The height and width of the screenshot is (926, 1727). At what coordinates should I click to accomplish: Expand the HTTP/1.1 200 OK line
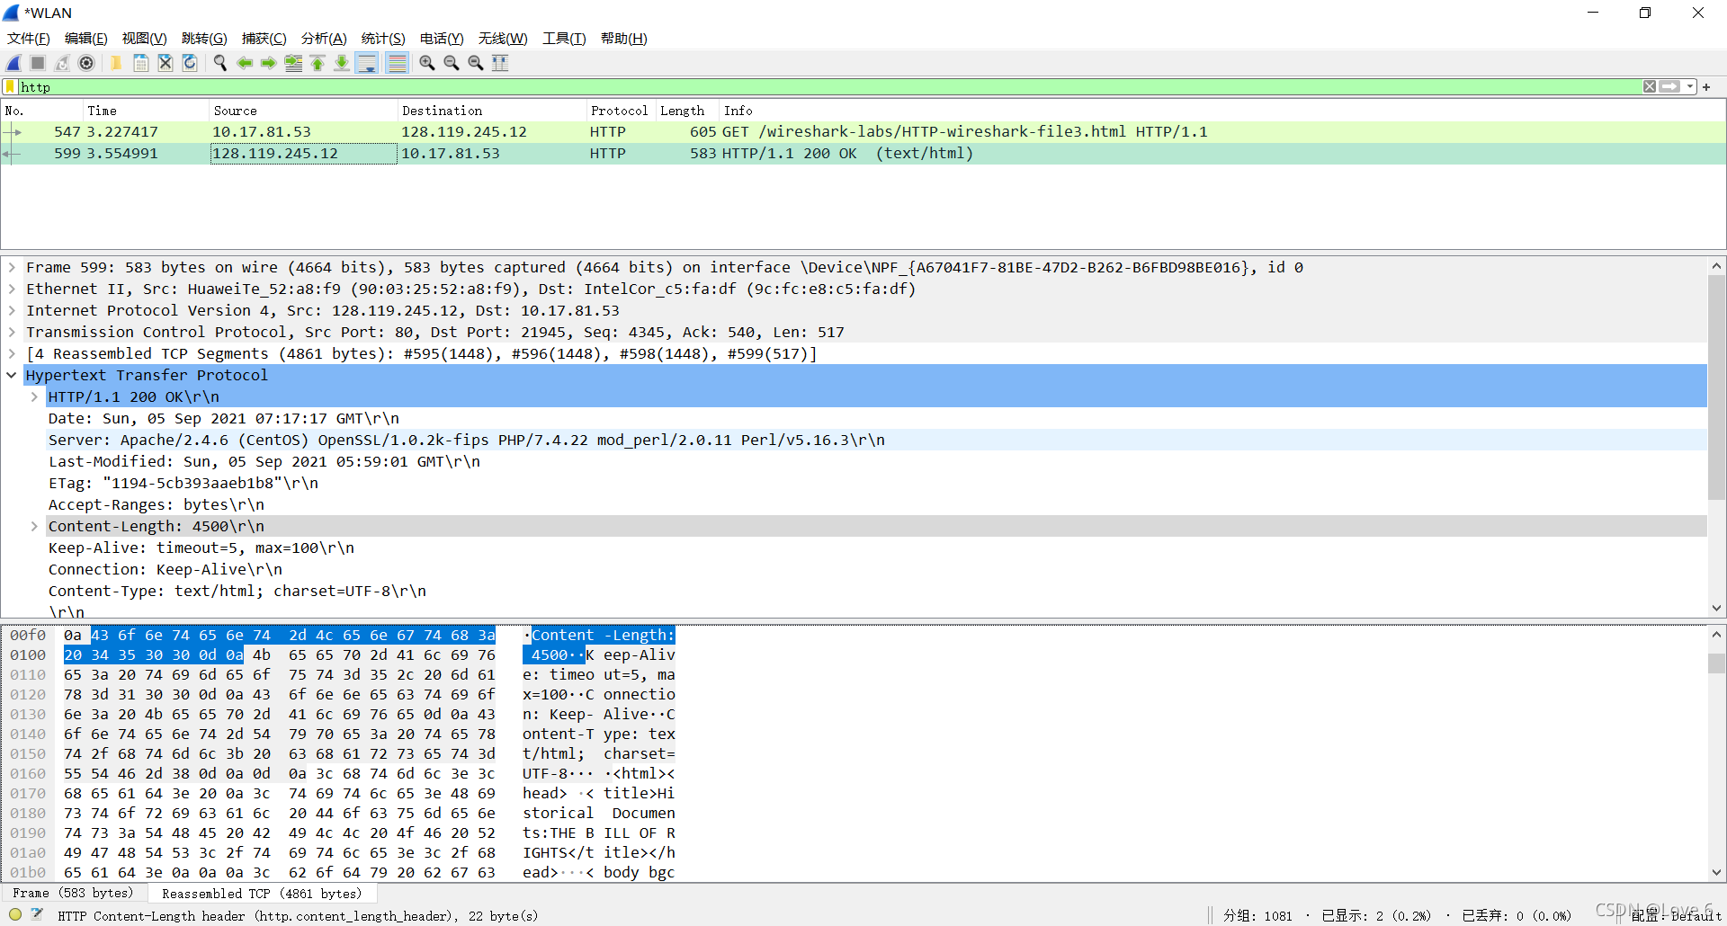pos(34,397)
